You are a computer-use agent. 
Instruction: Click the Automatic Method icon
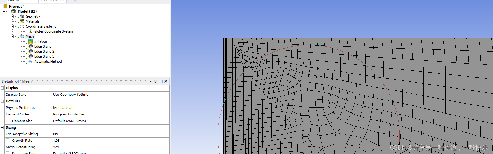point(30,61)
